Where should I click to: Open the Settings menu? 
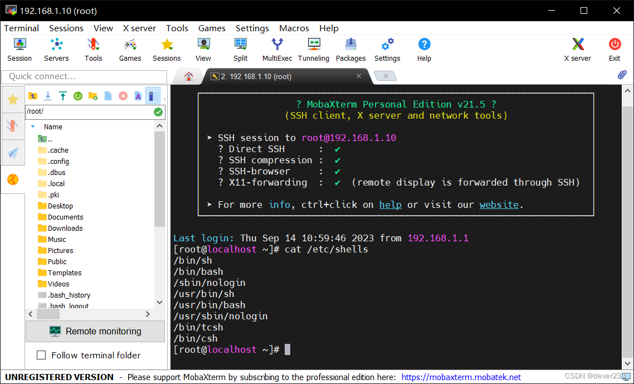click(252, 28)
